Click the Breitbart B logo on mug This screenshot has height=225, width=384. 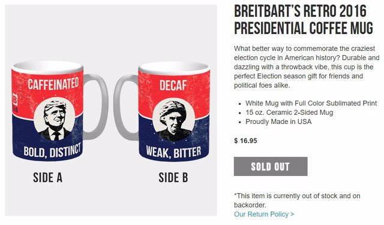click(x=14, y=100)
